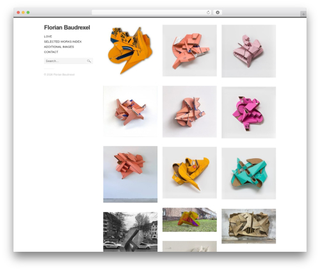The height and width of the screenshot is (271, 320).
Task: Open the salmon sculpture thumbnail in top row
Action: pyautogui.click(x=189, y=51)
